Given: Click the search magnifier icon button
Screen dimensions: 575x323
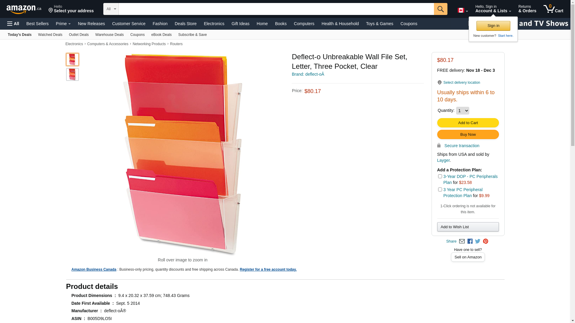Looking at the screenshot, I should click(440, 9).
